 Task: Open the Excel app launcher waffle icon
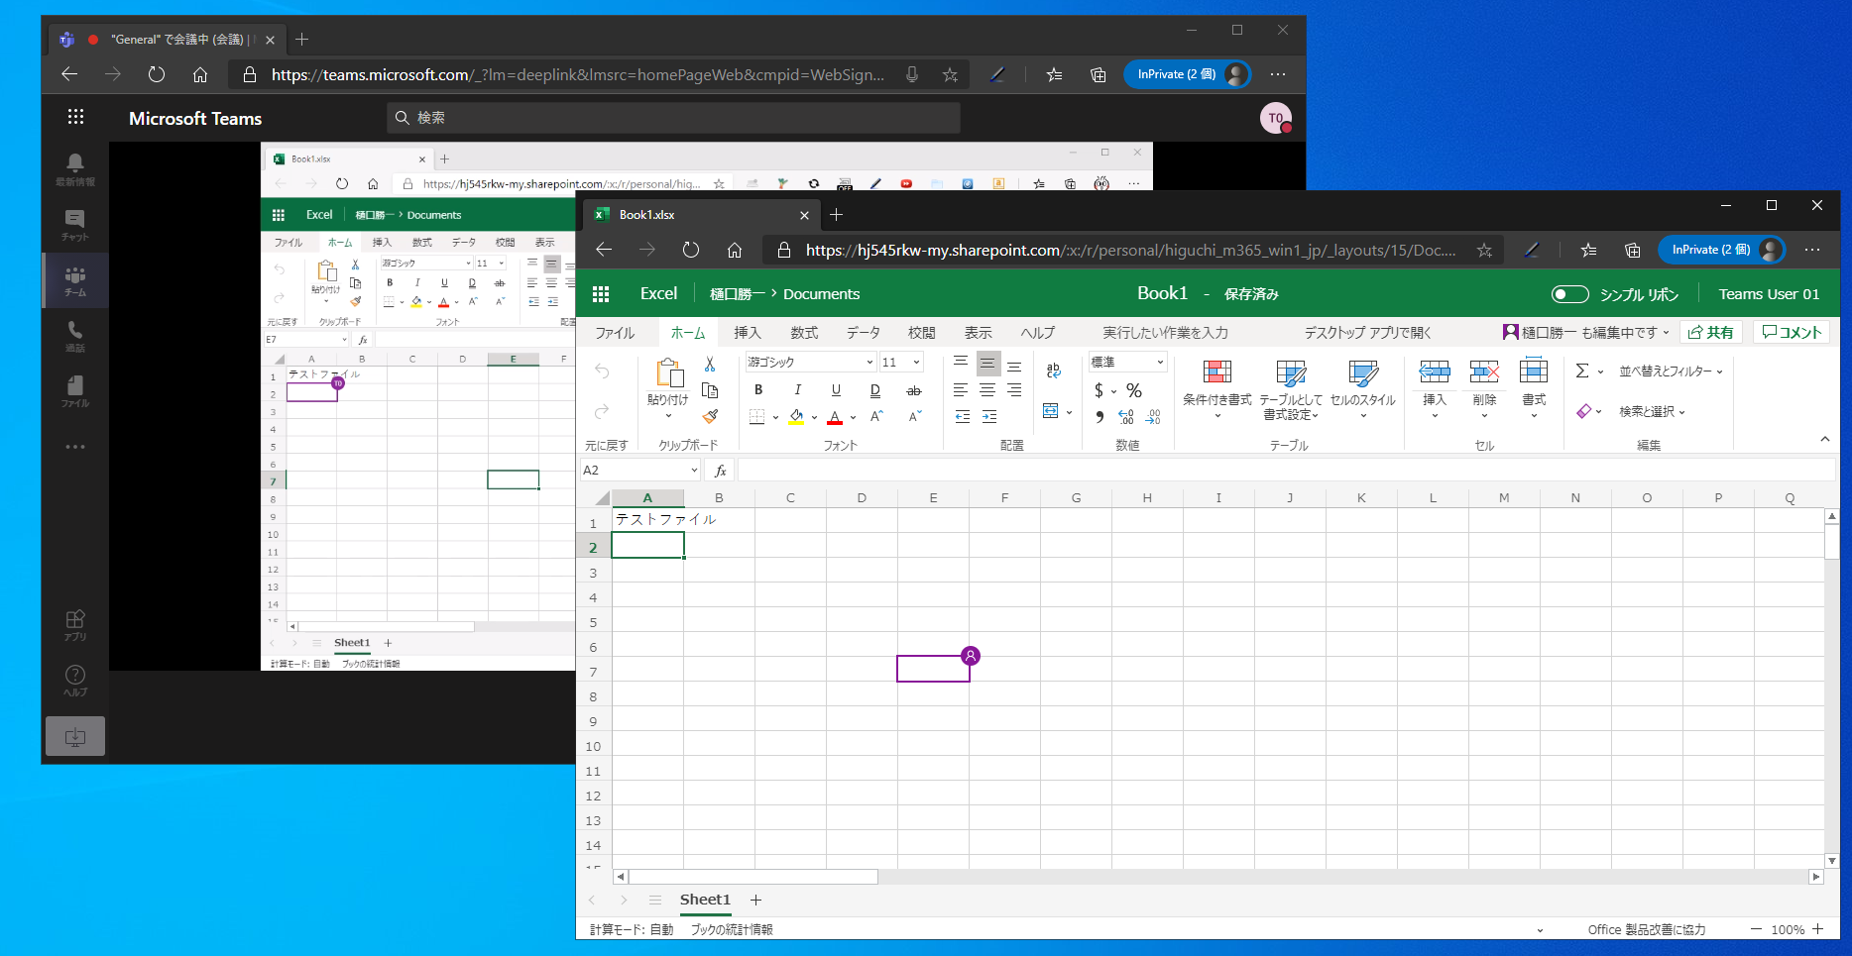point(601,294)
